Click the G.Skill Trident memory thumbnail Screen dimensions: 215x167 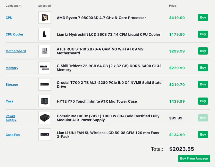pos(44,68)
